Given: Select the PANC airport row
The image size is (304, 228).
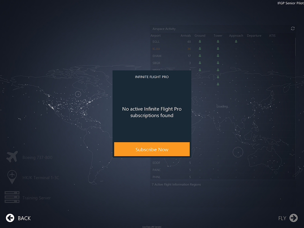Looking at the screenshot, I should (x=223, y=170).
